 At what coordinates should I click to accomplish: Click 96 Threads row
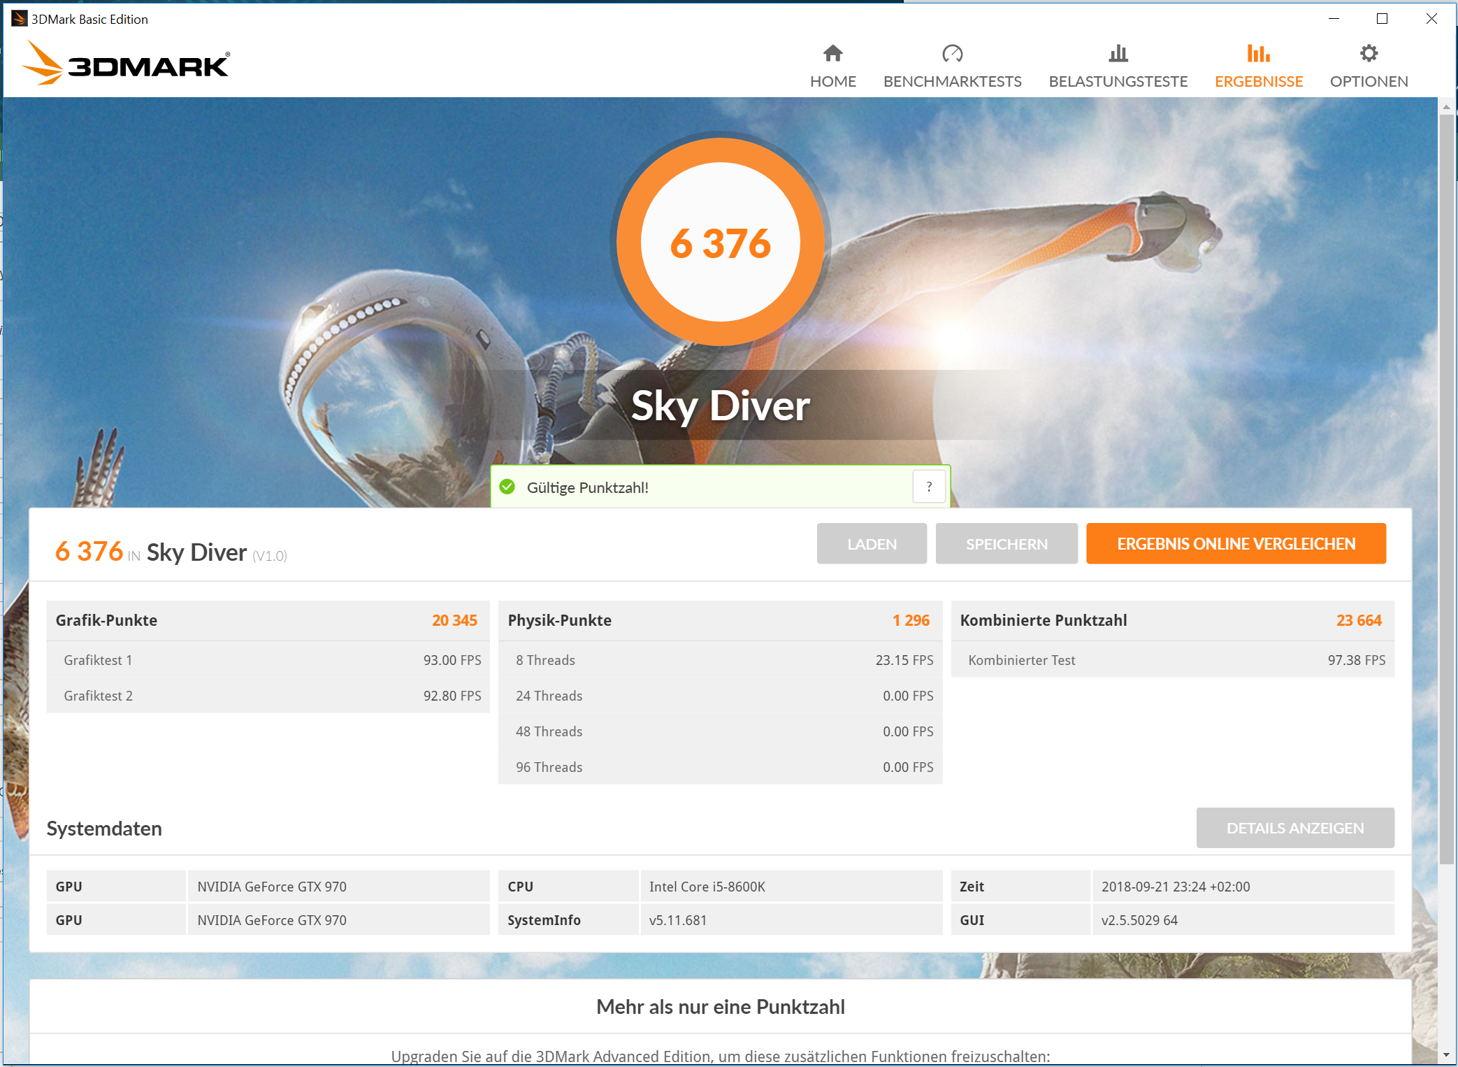720,767
